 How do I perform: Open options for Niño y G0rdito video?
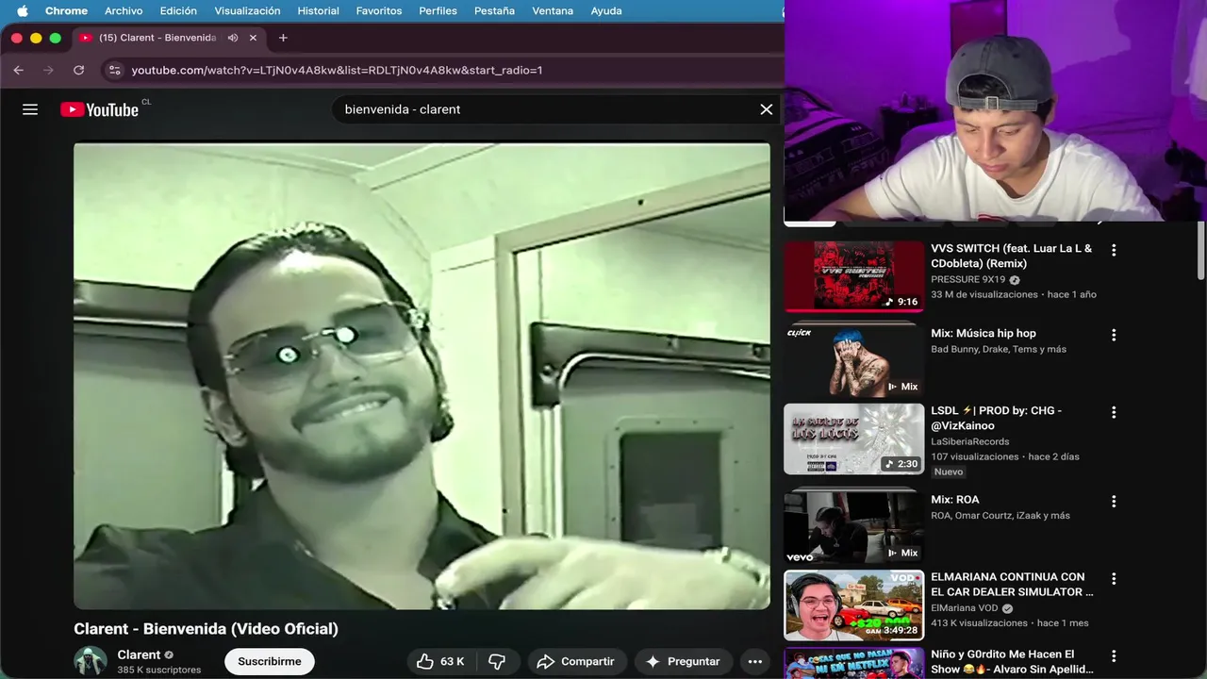1114,655
